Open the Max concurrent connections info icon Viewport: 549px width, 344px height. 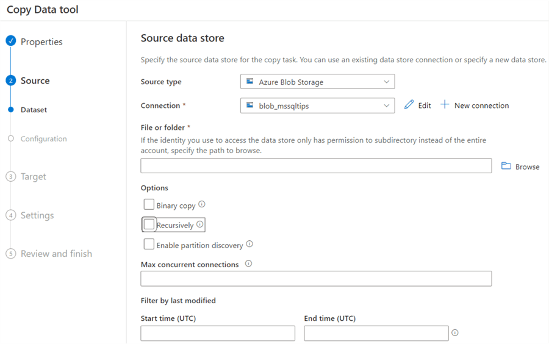click(248, 263)
